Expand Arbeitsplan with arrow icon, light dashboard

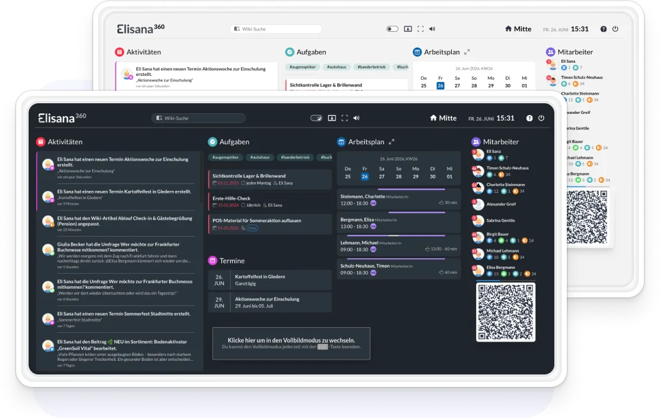(x=467, y=52)
